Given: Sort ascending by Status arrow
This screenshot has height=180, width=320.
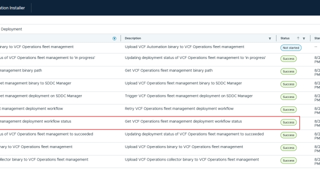Looking at the screenshot, I should tap(298, 38).
